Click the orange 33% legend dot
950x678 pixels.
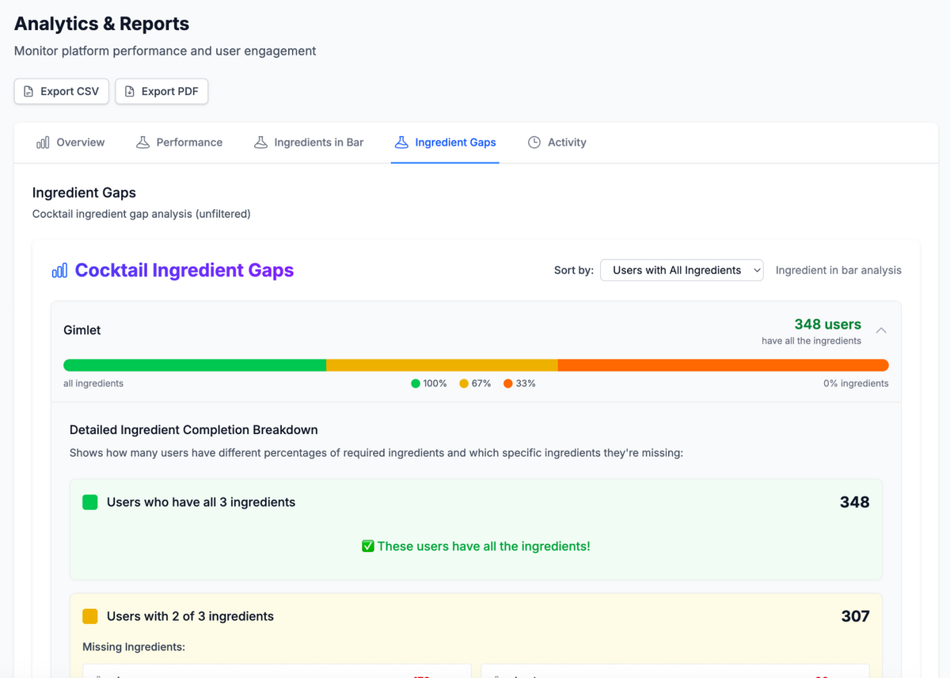[x=508, y=383]
